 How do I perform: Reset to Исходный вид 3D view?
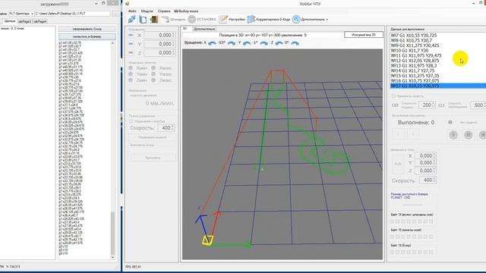[364, 35]
